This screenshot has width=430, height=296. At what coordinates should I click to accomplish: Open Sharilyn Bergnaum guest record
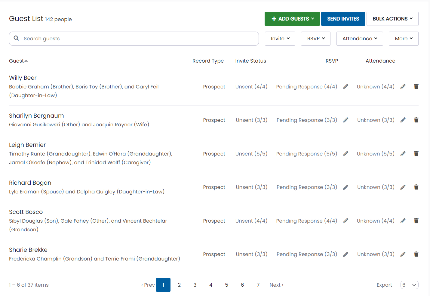(x=36, y=116)
